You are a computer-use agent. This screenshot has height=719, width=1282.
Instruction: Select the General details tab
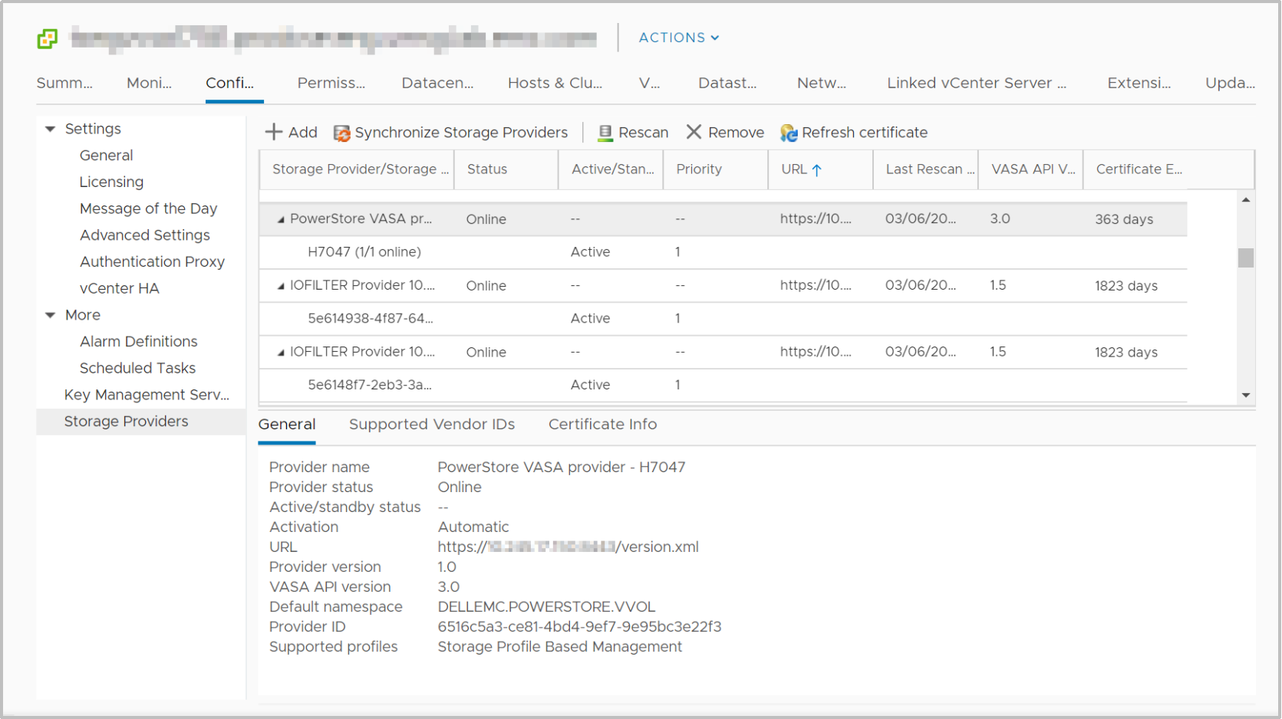[x=287, y=425]
